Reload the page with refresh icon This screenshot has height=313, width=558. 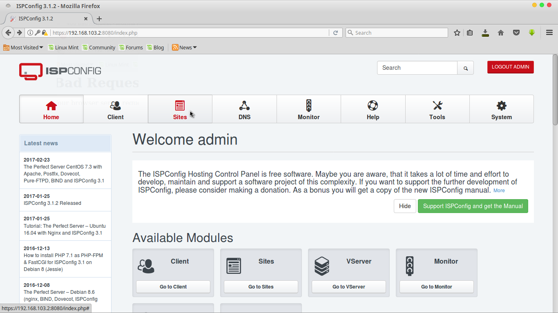335,33
